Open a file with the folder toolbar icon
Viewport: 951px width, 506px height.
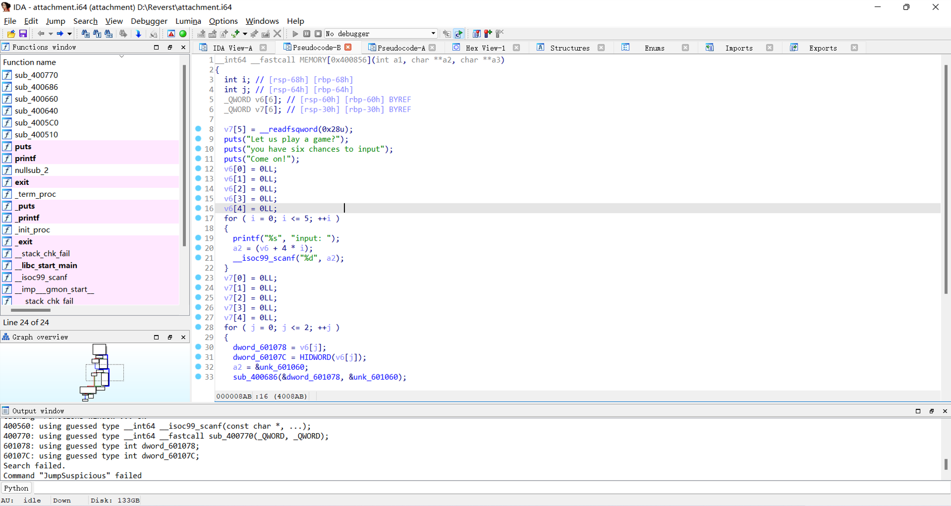pyautogui.click(x=10, y=34)
